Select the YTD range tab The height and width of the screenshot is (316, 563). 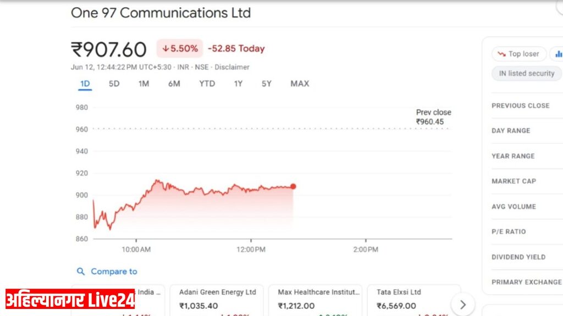pyautogui.click(x=207, y=84)
